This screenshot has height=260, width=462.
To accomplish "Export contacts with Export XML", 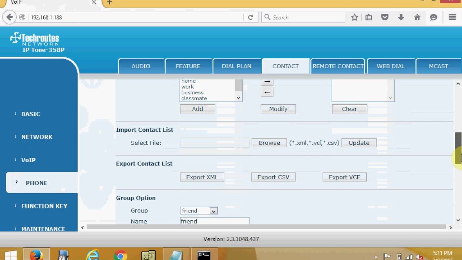I will click(202, 177).
